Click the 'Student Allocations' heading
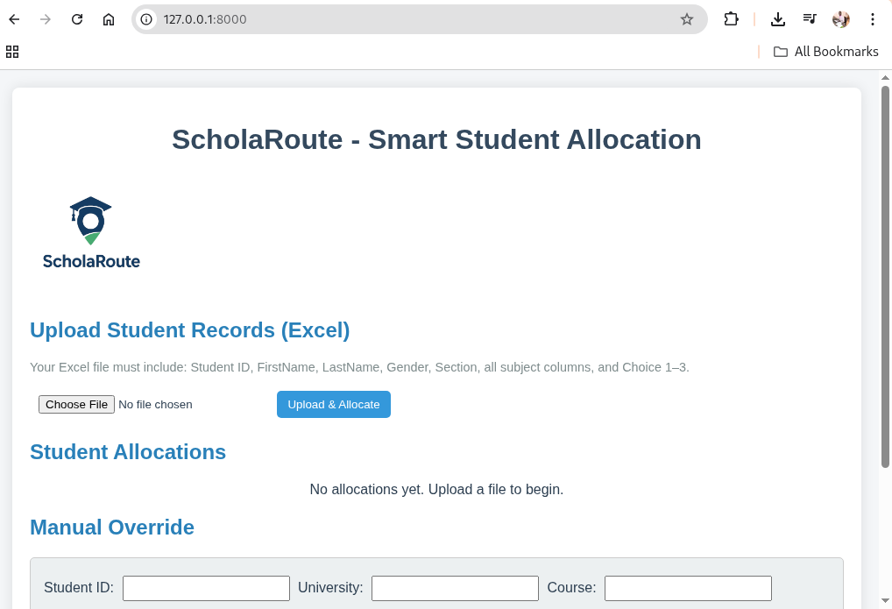 coord(128,452)
